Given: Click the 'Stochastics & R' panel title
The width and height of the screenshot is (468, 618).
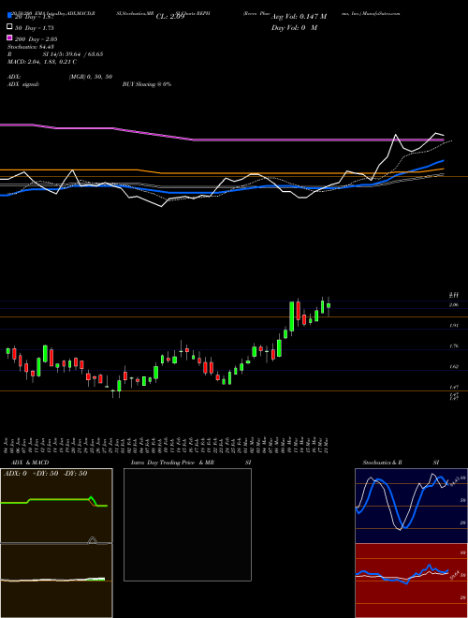Looking at the screenshot, I should coord(382,463).
